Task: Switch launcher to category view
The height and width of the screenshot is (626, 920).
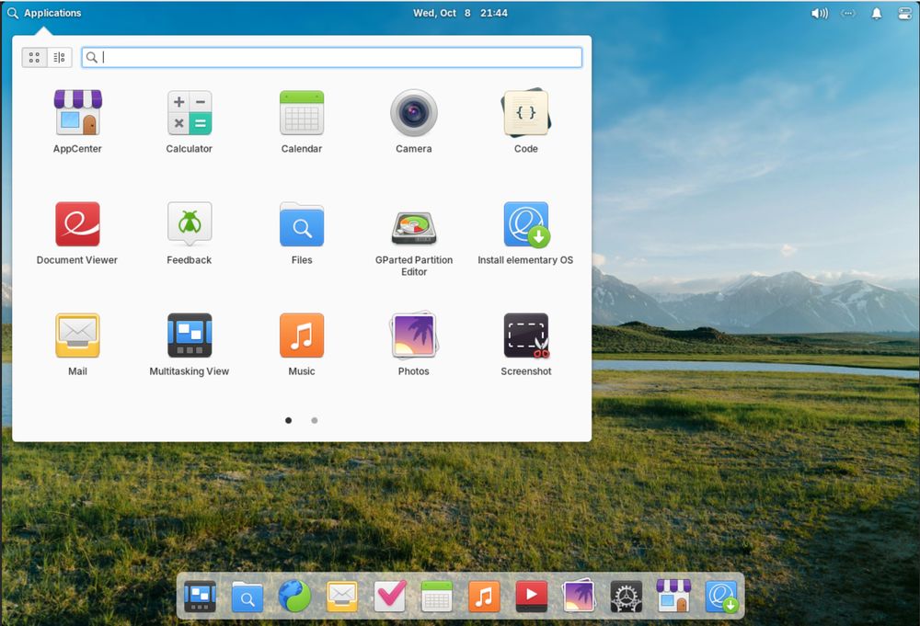Action: pos(59,57)
